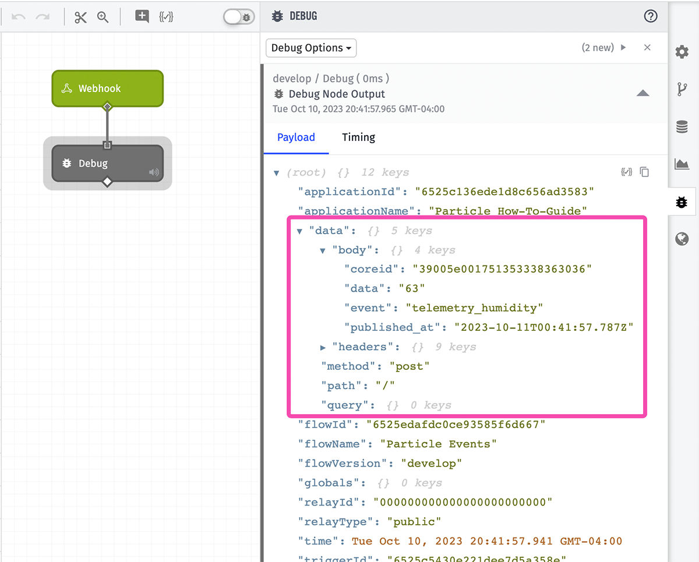699x562 pixels.
Task: Collapse the (root) tree node
Action: point(277,173)
